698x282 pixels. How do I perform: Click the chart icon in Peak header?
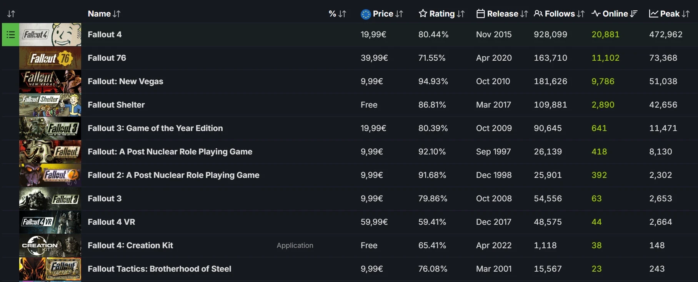[653, 14]
